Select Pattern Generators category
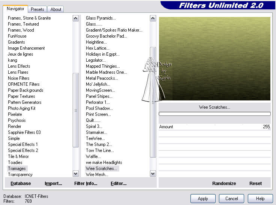 click(25, 102)
